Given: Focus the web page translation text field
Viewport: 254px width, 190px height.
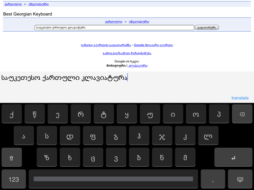Looking at the screenshot, I should click(114, 27).
